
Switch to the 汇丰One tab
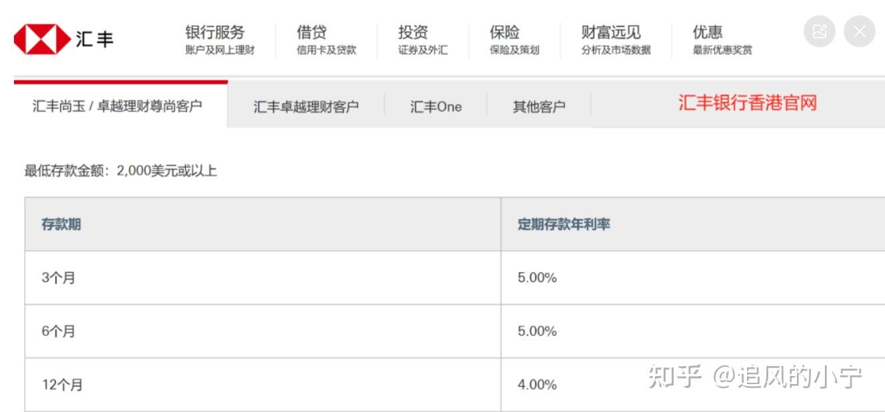tap(435, 106)
